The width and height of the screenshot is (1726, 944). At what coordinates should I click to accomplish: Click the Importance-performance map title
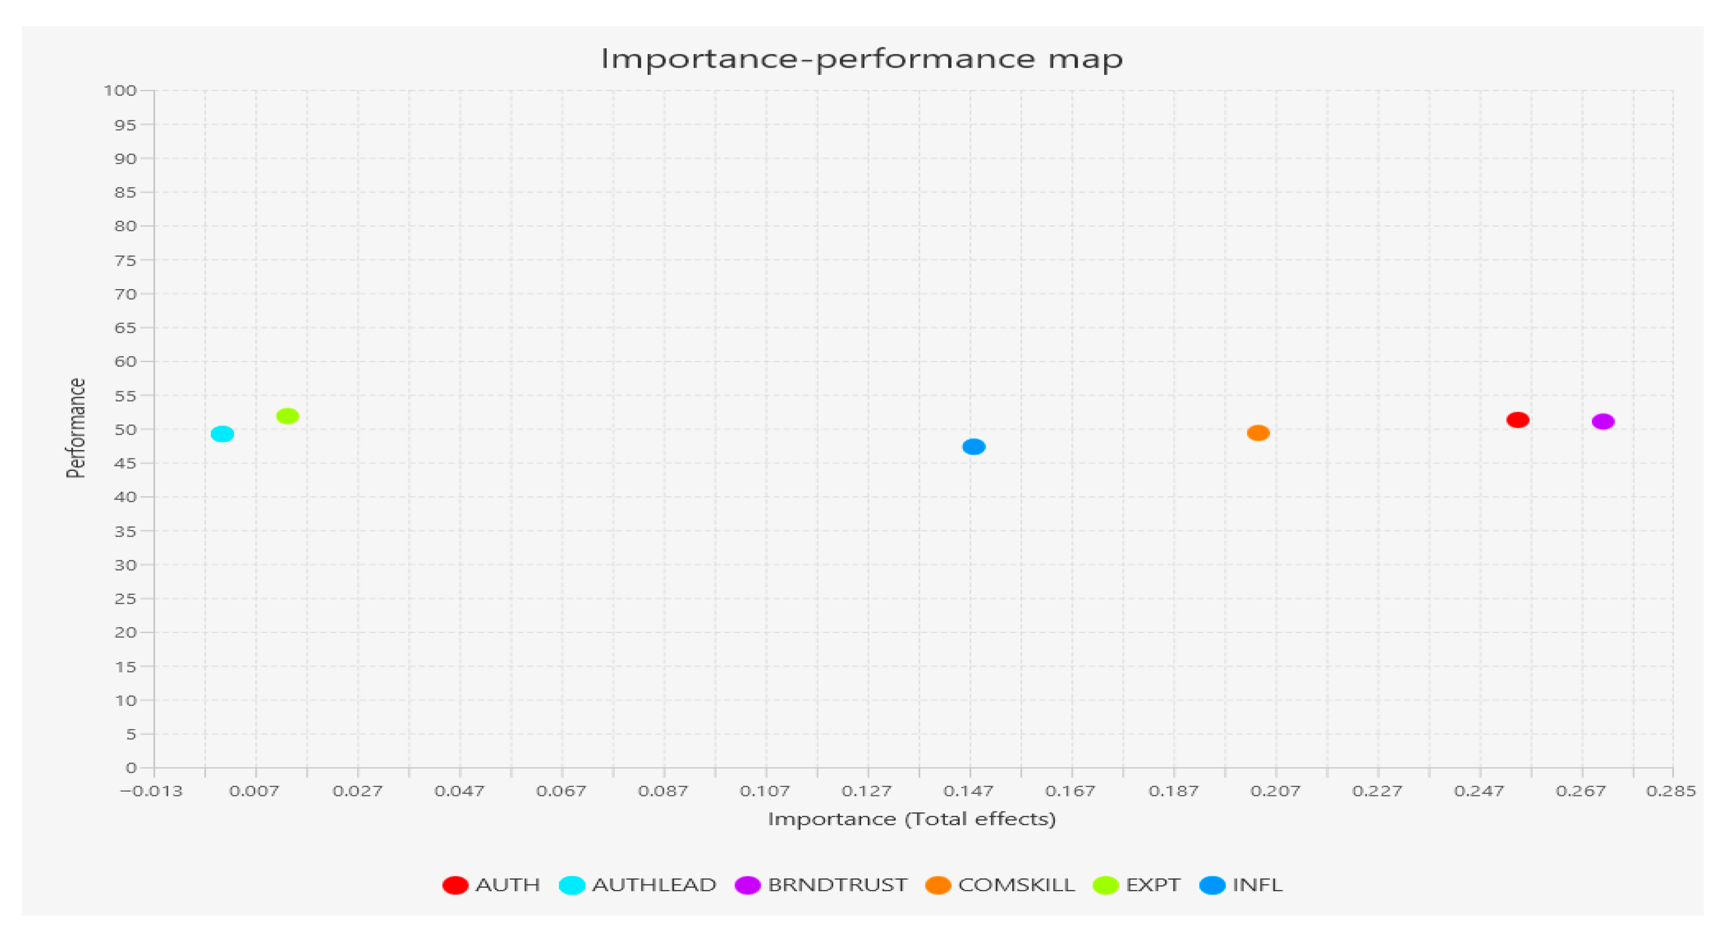862,59
